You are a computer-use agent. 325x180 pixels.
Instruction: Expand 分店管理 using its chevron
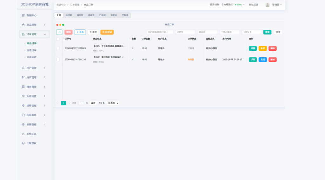[x=45, y=77]
